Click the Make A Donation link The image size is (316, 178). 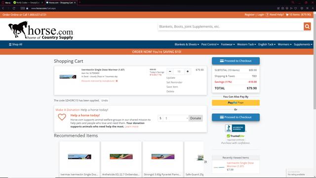click(x=68, y=110)
